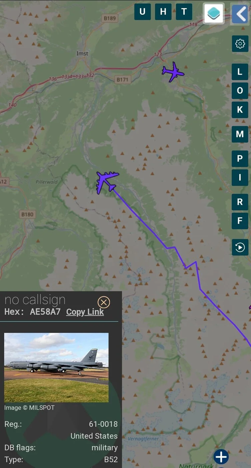Click the K map option button
This screenshot has width=251, height=468.
click(x=240, y=110)
